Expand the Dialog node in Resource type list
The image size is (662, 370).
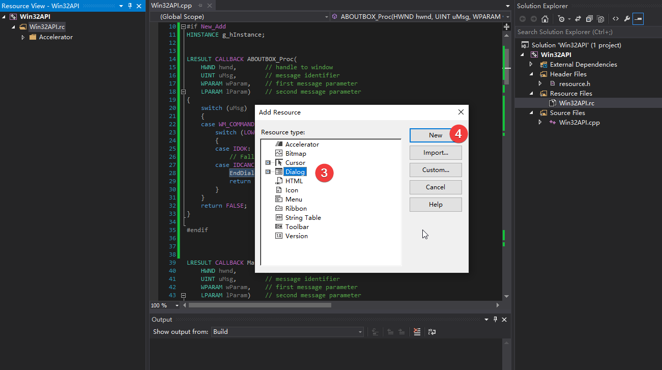coord(268,172)
